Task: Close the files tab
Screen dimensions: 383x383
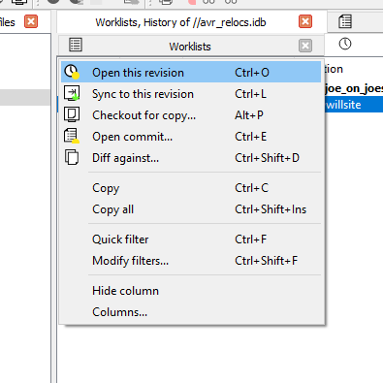Action: tap(31, 21)
